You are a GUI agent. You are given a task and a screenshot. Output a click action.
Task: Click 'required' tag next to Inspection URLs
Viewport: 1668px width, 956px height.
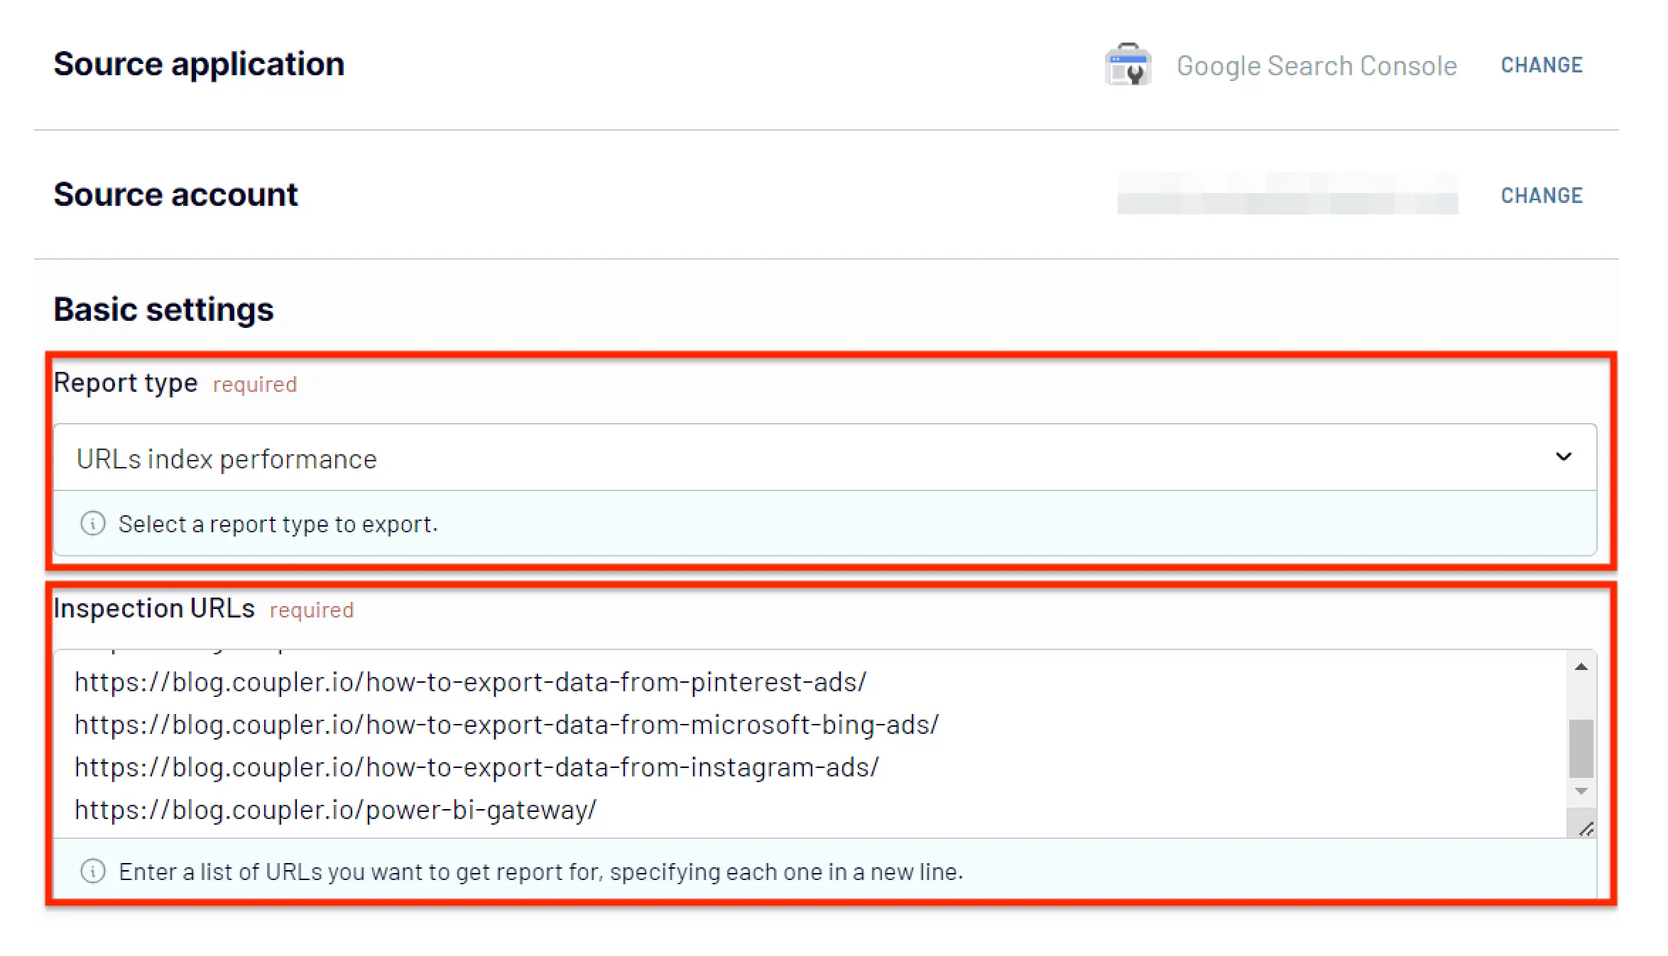[312, 610]
